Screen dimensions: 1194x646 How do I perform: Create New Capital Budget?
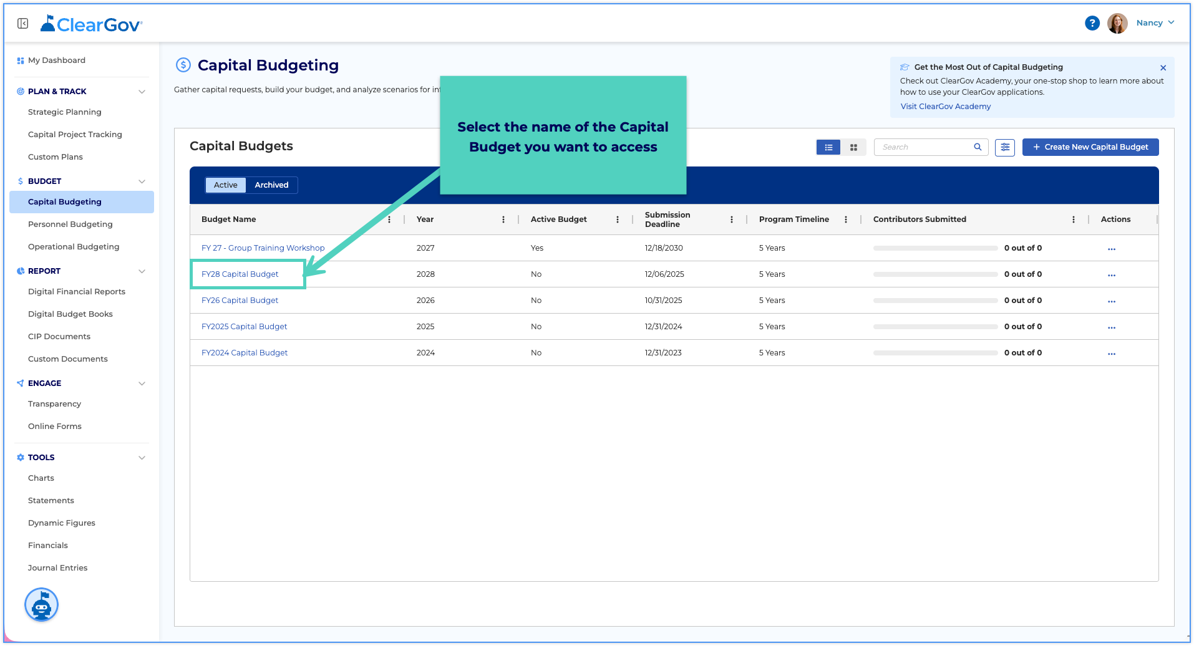point(1090,147)
